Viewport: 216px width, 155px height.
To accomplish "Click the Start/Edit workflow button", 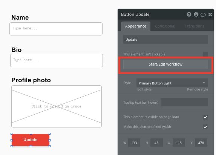I will coord(165,64).
